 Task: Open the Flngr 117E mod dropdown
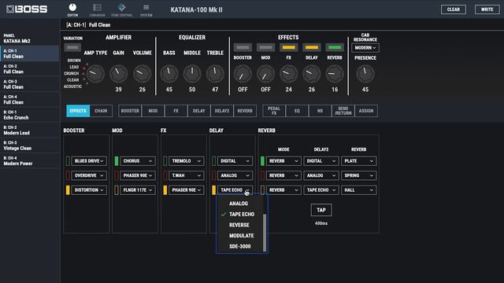tap(138, 190)
